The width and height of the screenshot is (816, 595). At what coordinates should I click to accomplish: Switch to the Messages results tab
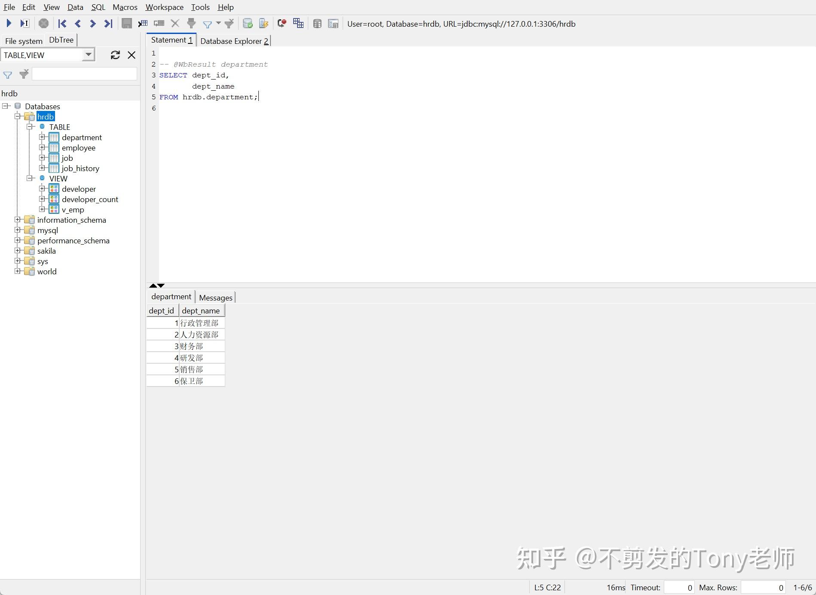[x=215, y=297]
